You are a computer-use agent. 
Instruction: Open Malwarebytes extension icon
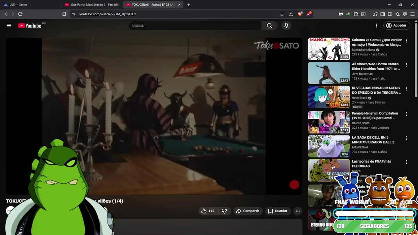coord(341,14)
